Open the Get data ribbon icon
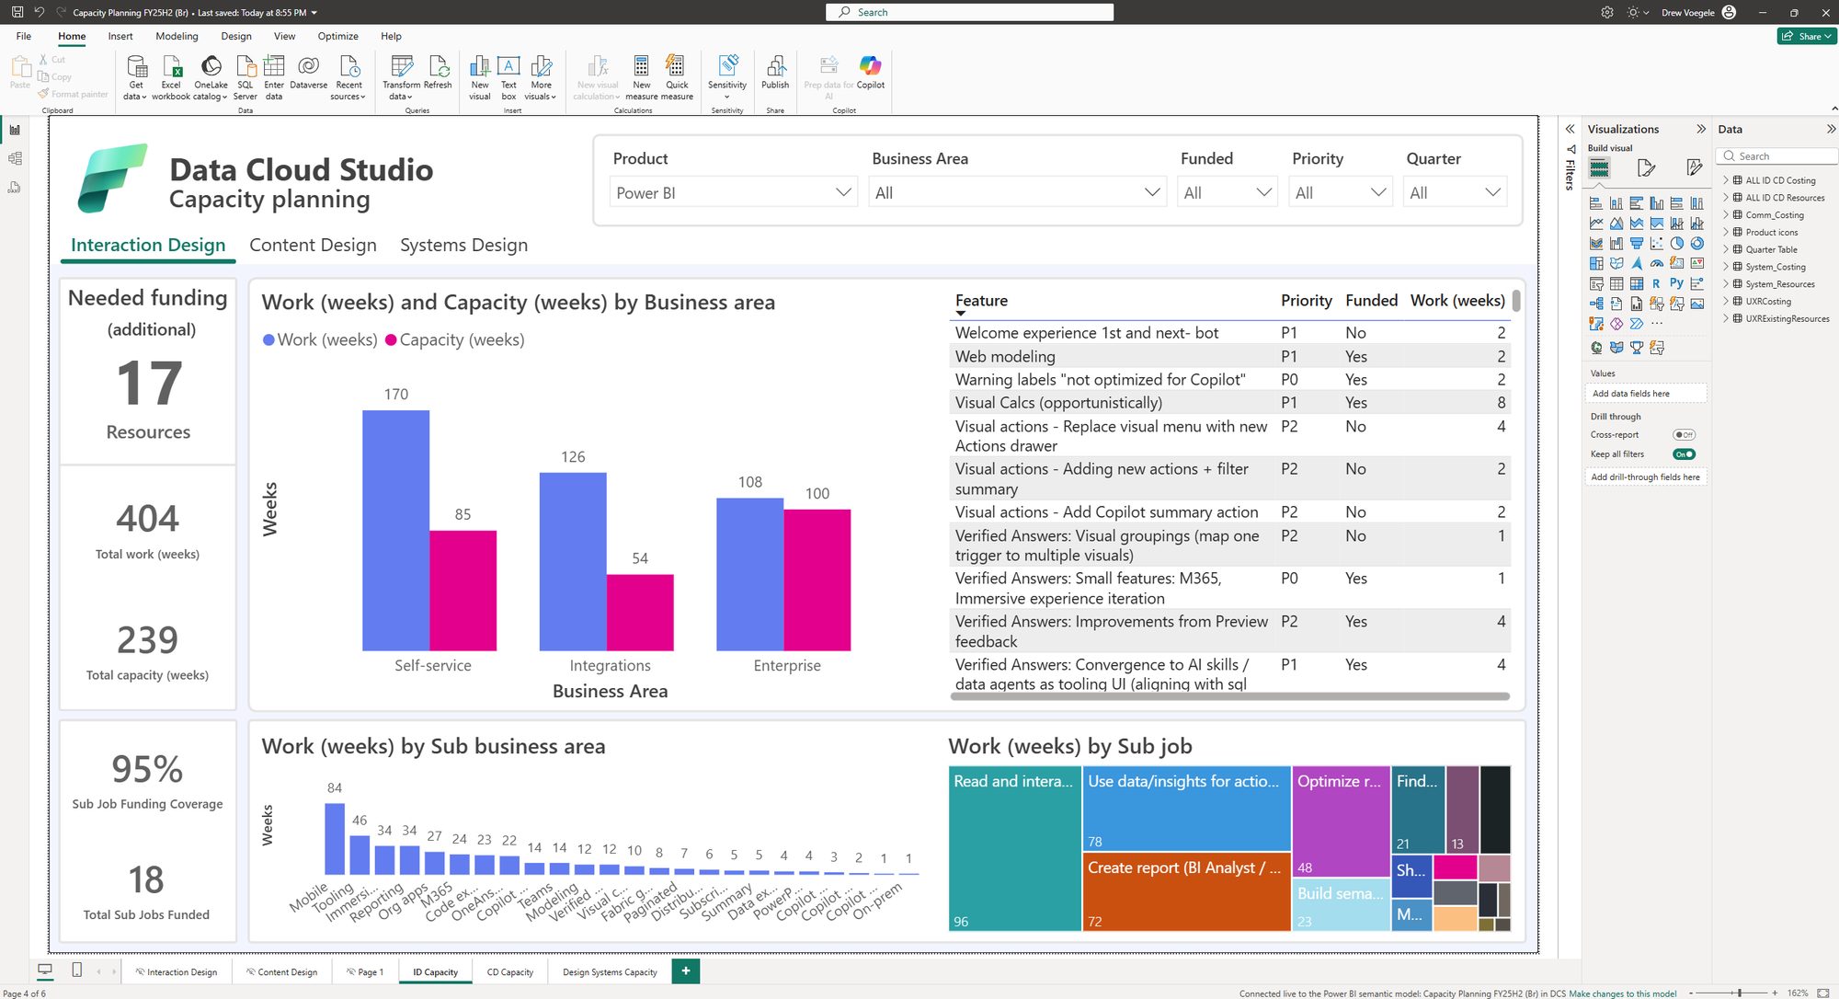 tap(136, 77)
